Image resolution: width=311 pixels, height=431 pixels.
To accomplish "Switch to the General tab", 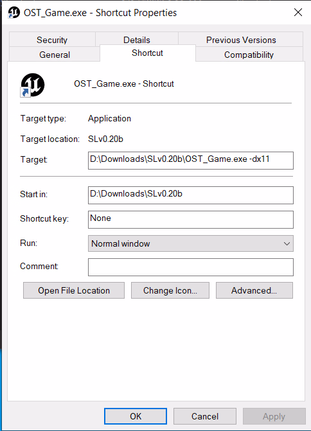I will point(55,55).
